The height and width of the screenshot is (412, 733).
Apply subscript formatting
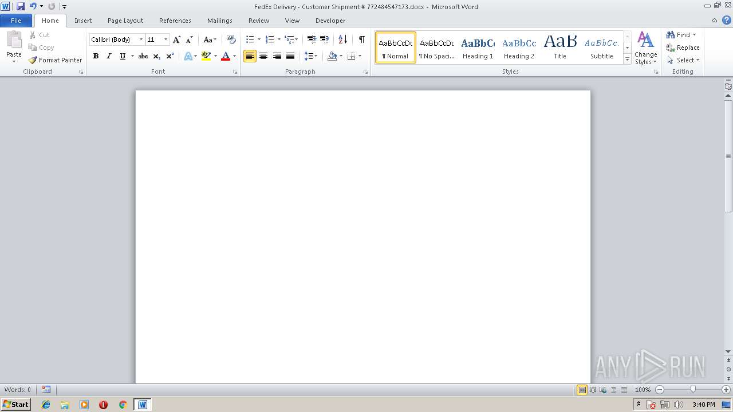pyautogui.click(x=156, y=56)
